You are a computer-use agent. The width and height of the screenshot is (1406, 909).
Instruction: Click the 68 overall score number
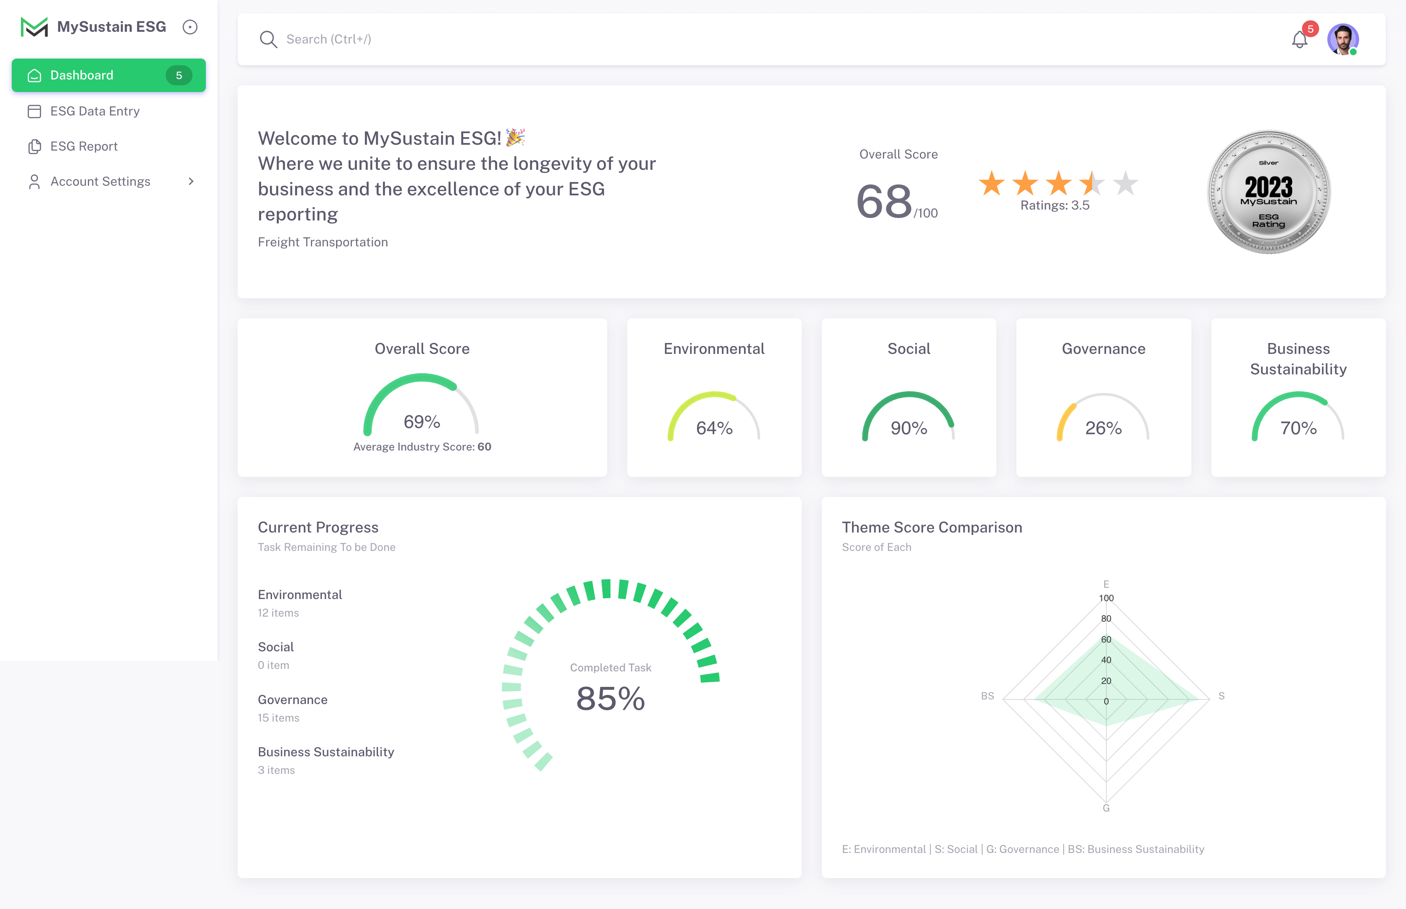[x=884, y=202]
